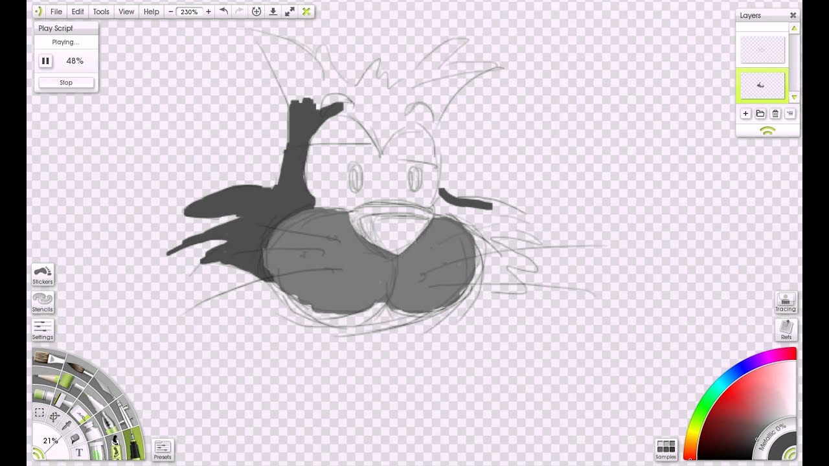Select the Eraser tool

click(x=80, y=414)
